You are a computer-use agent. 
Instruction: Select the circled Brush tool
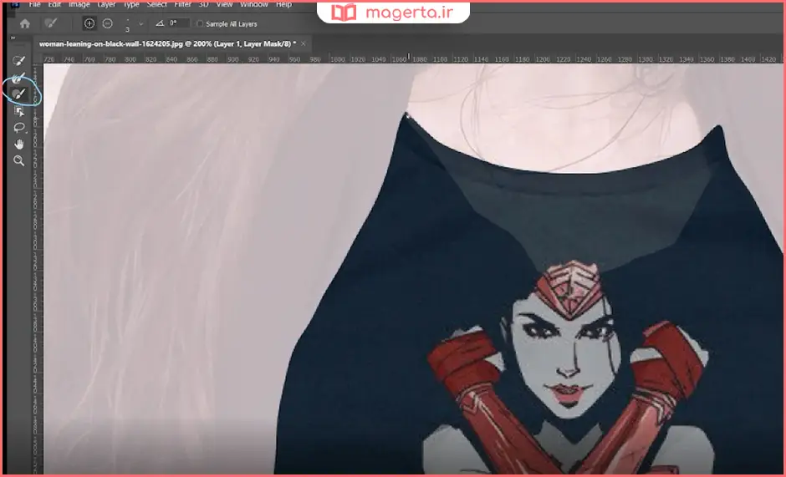point(18,94)
